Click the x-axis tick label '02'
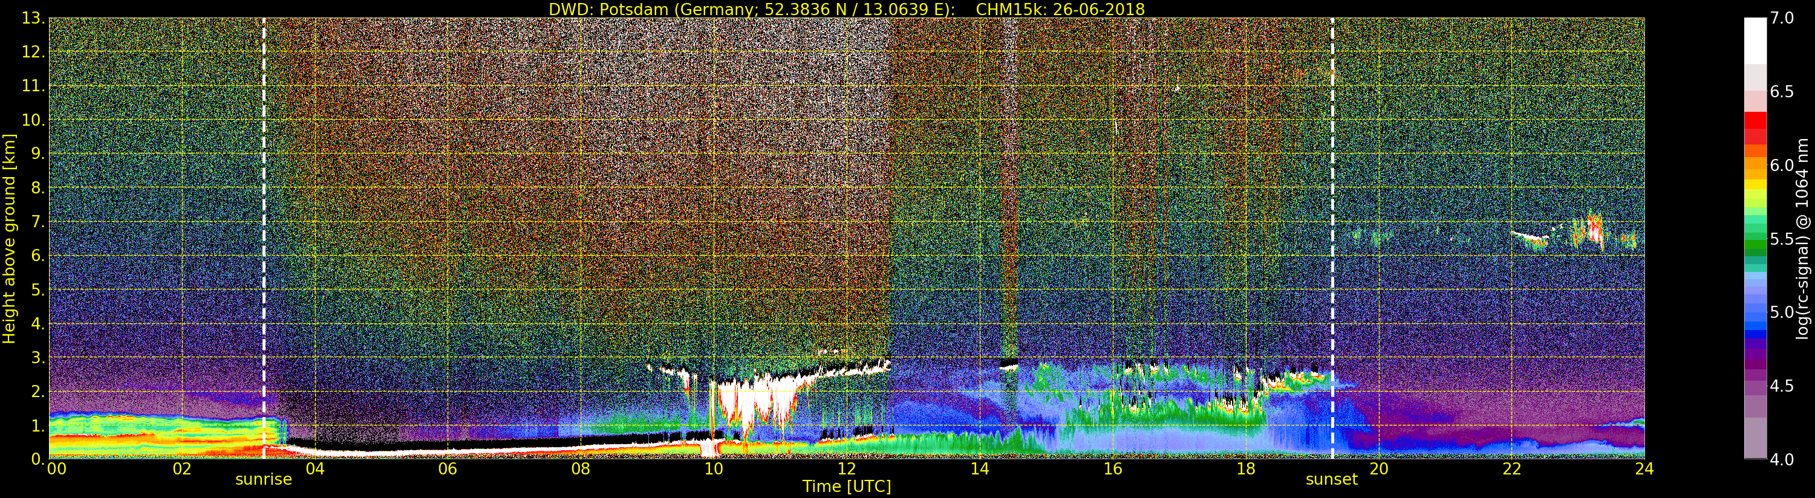This screenshot has width=1815, height=498. (x=182, y=469)
